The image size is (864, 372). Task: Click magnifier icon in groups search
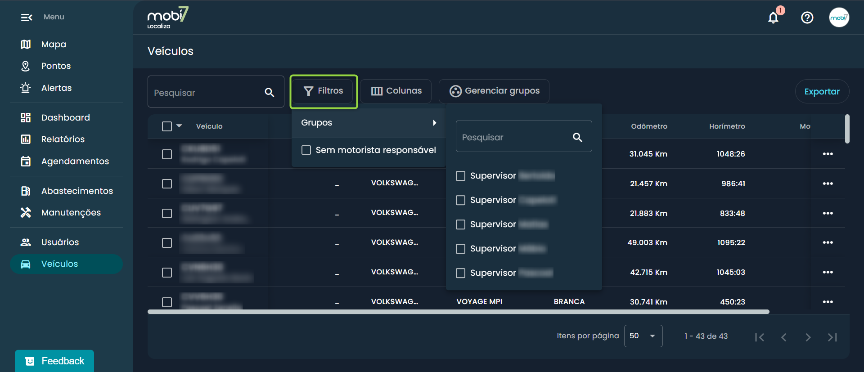point(577,137)
